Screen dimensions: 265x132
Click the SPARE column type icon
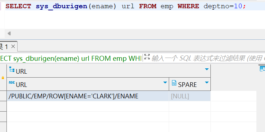pos(174,83)
